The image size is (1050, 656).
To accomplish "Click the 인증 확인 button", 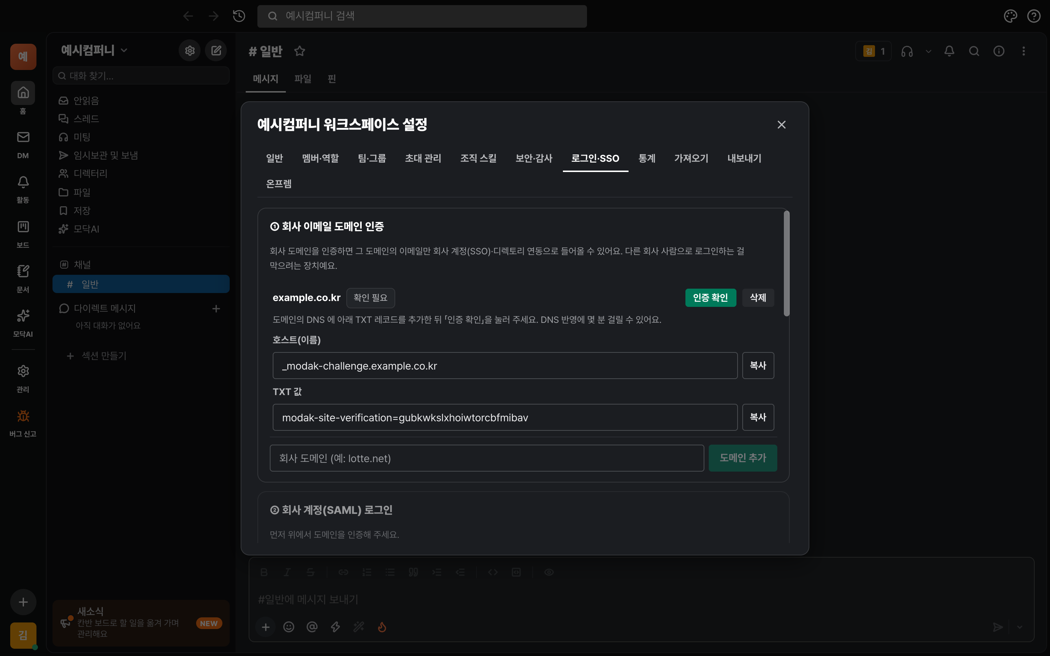I will coord(710,298).
